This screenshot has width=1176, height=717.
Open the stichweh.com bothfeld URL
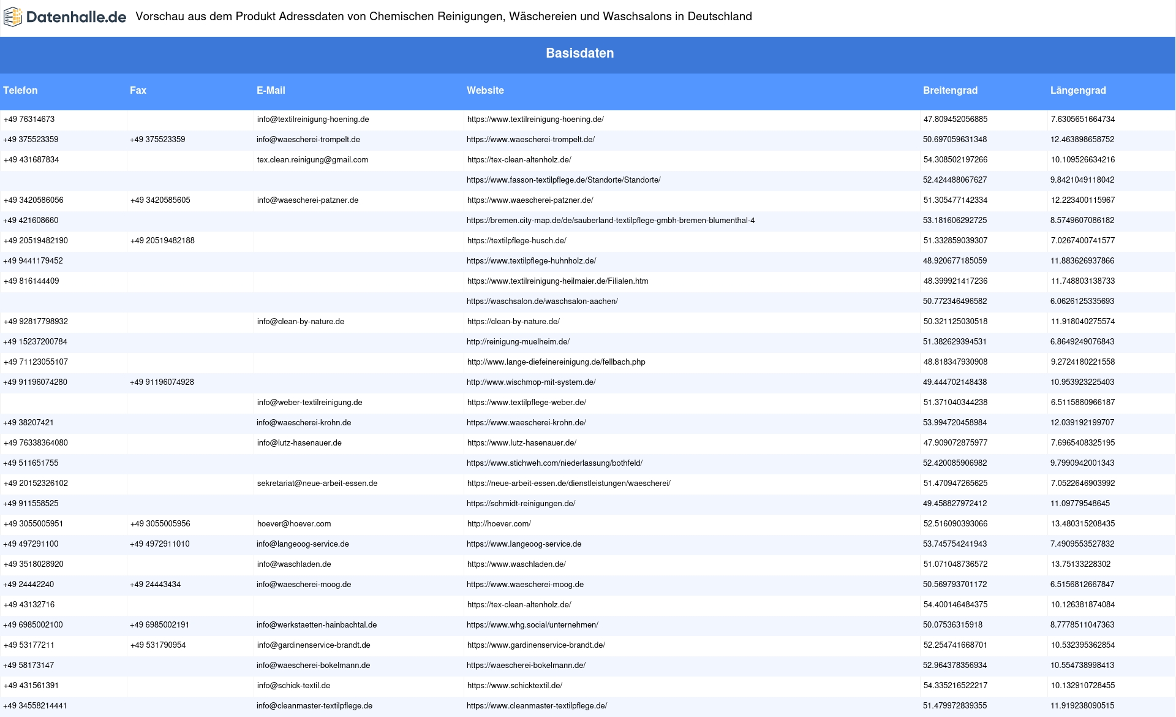point(554,463)
